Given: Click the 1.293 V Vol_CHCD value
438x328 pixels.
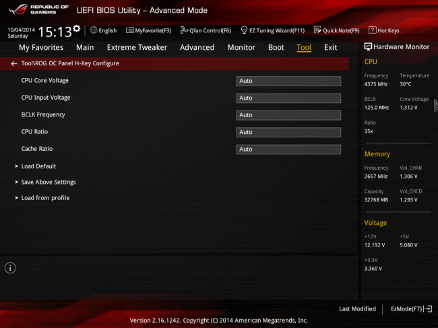Looking at the screenshot, I should coord(408,200).
